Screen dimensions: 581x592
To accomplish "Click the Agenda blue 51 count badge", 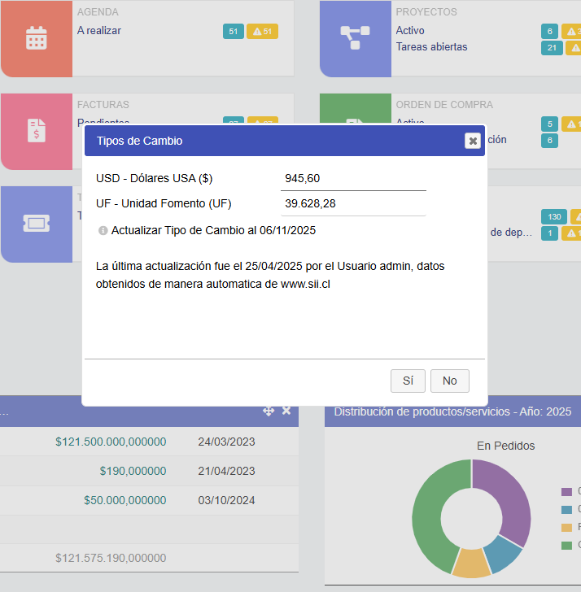I will pos(234,32).
